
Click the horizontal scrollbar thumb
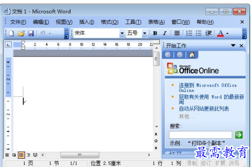(x=80, y=155)
